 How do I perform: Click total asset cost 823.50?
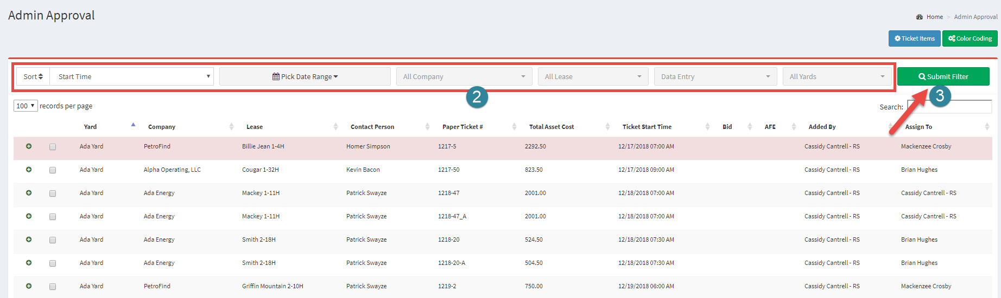point(534,170)
